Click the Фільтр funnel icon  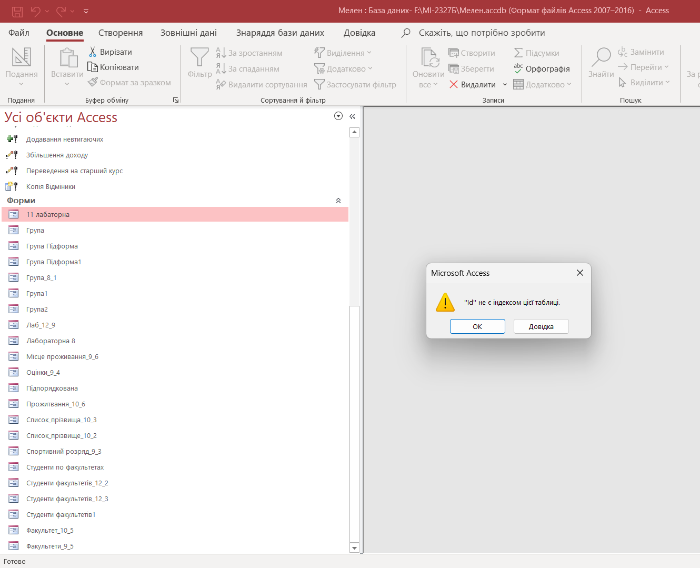tap(199, 57)
